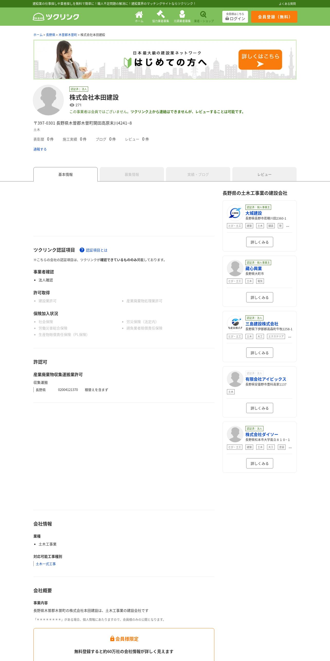Open 協力業者募集 hammer icon
The width and height of the screenshot is (330, 661).
(x=161, y=17)
